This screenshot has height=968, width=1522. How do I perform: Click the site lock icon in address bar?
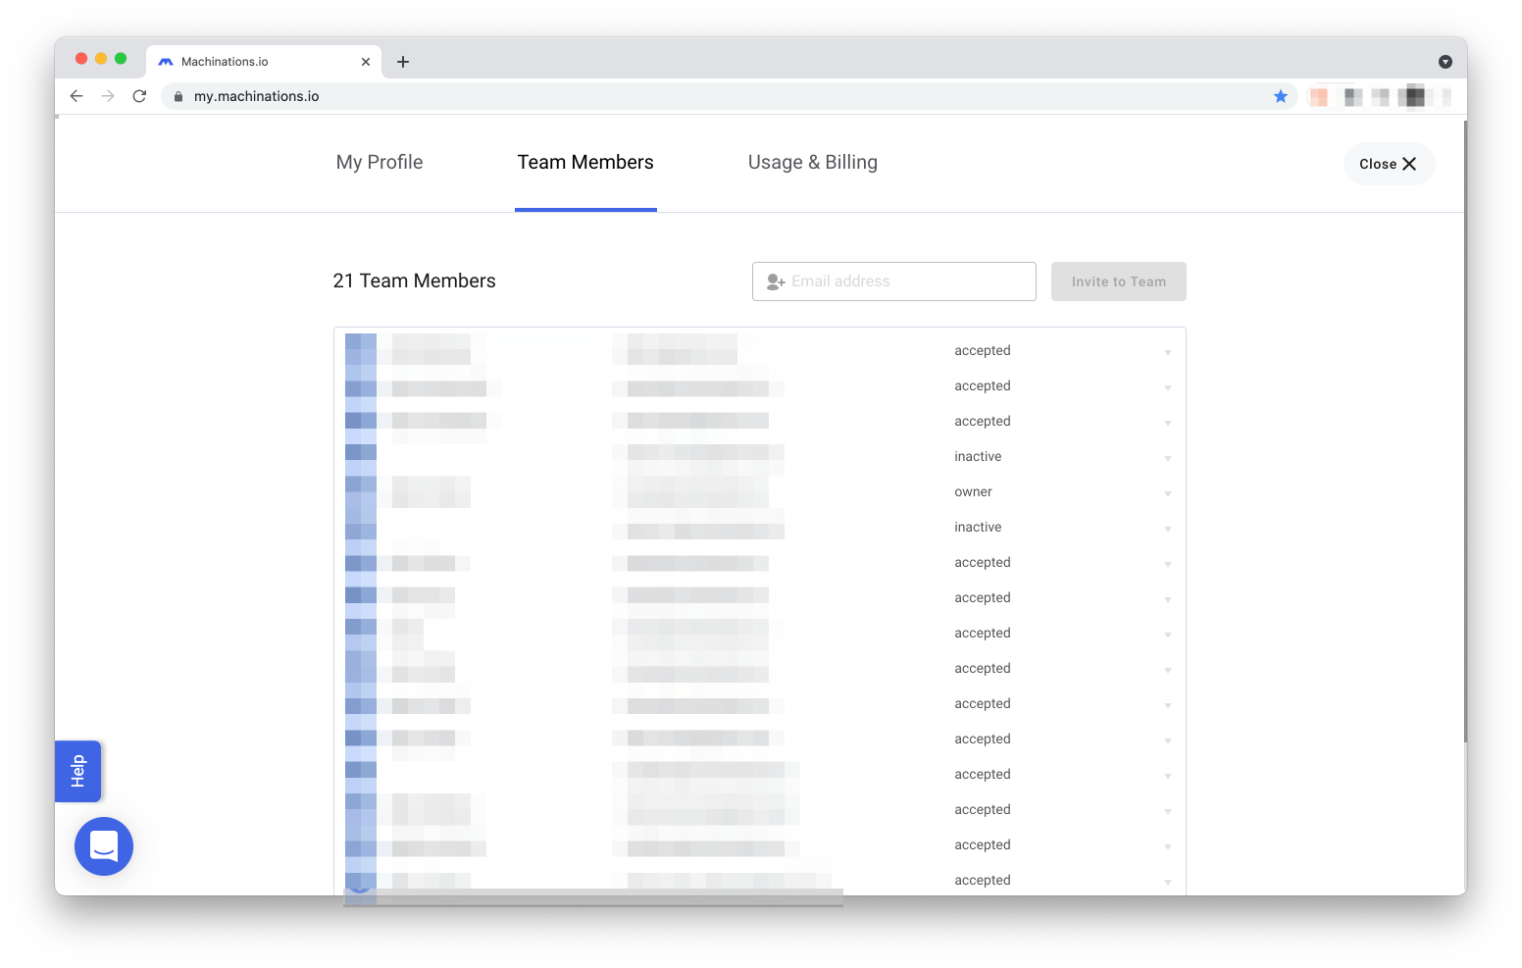pyautogui.click(x=178, y=96)
